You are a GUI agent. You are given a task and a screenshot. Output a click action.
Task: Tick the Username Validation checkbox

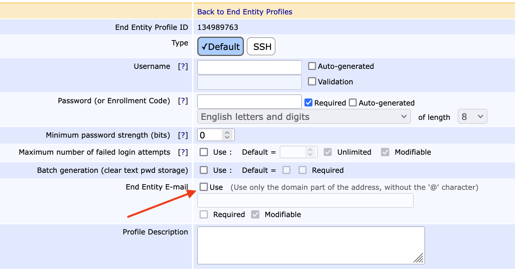[312, 82]
